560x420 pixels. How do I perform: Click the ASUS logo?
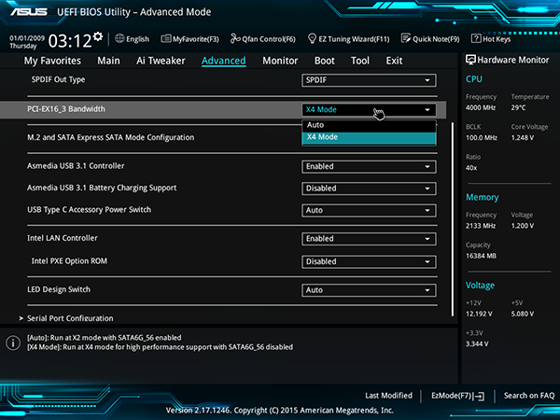pyautogui.click(x=29, y=12)
